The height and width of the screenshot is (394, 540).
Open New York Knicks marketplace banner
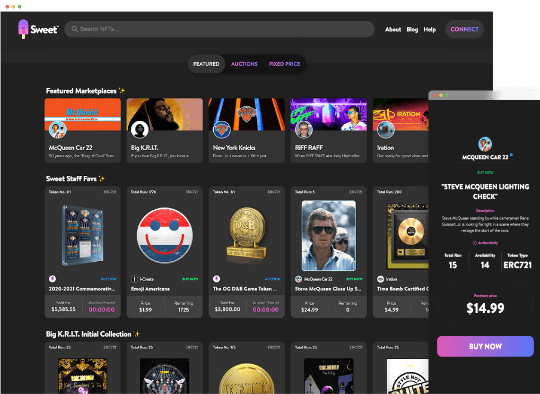point(246,114)
